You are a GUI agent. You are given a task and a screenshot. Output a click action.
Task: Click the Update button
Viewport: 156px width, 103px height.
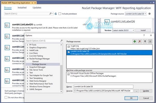pos(146,91)
